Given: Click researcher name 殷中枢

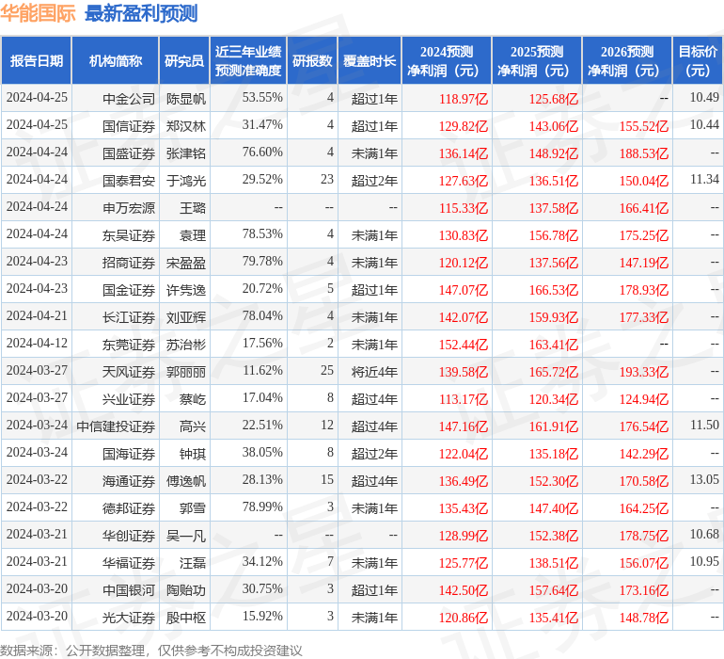Looking at the screenshot, I should tap(186, 617).
